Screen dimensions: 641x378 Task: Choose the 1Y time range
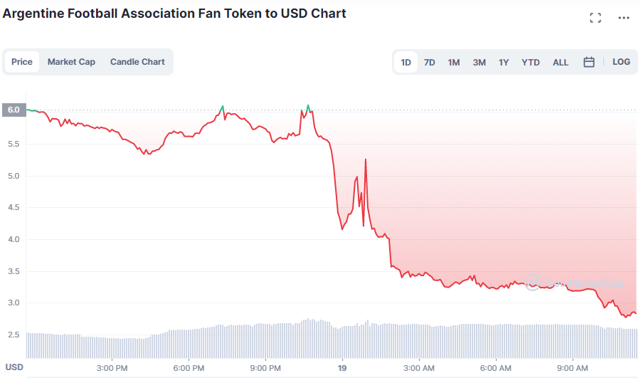click(x=504, y=62)
